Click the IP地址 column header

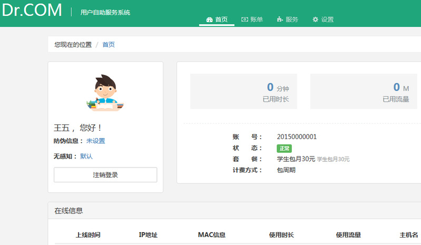click(149, 235)
